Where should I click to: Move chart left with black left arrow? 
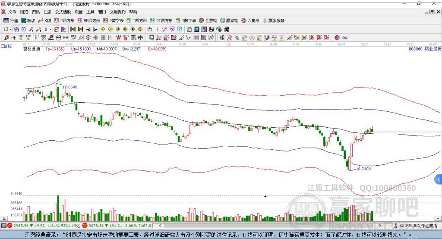[88, 29]
